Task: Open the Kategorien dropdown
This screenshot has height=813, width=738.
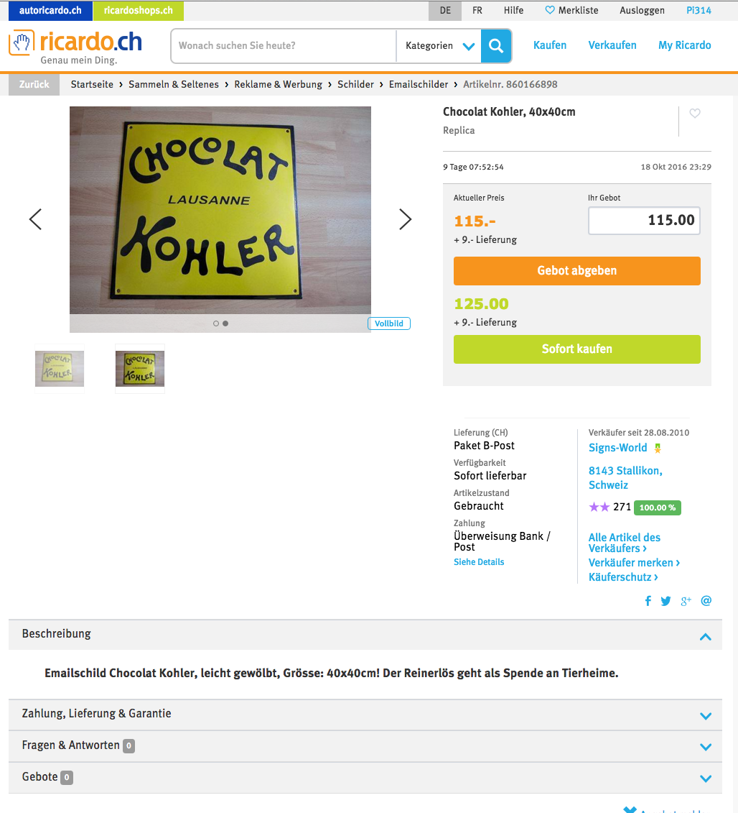Action: [x=439, y=45]
